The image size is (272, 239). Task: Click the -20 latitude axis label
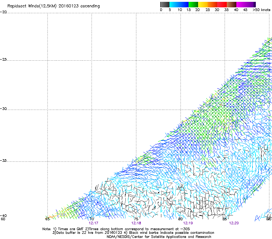click(3, 12)
